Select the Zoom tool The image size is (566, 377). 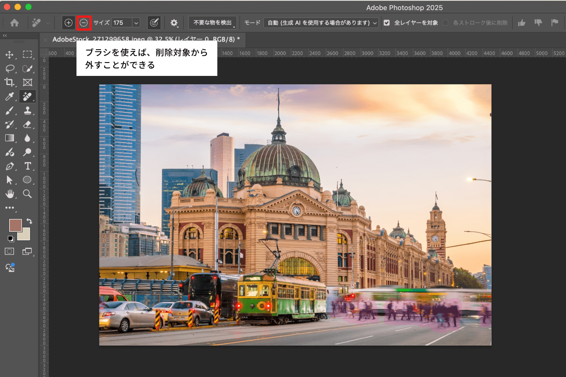[28, 194]
